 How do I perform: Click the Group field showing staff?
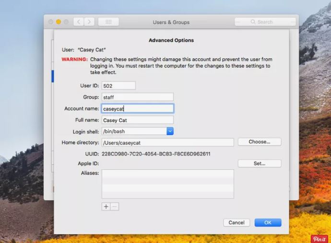pos(138,97)
